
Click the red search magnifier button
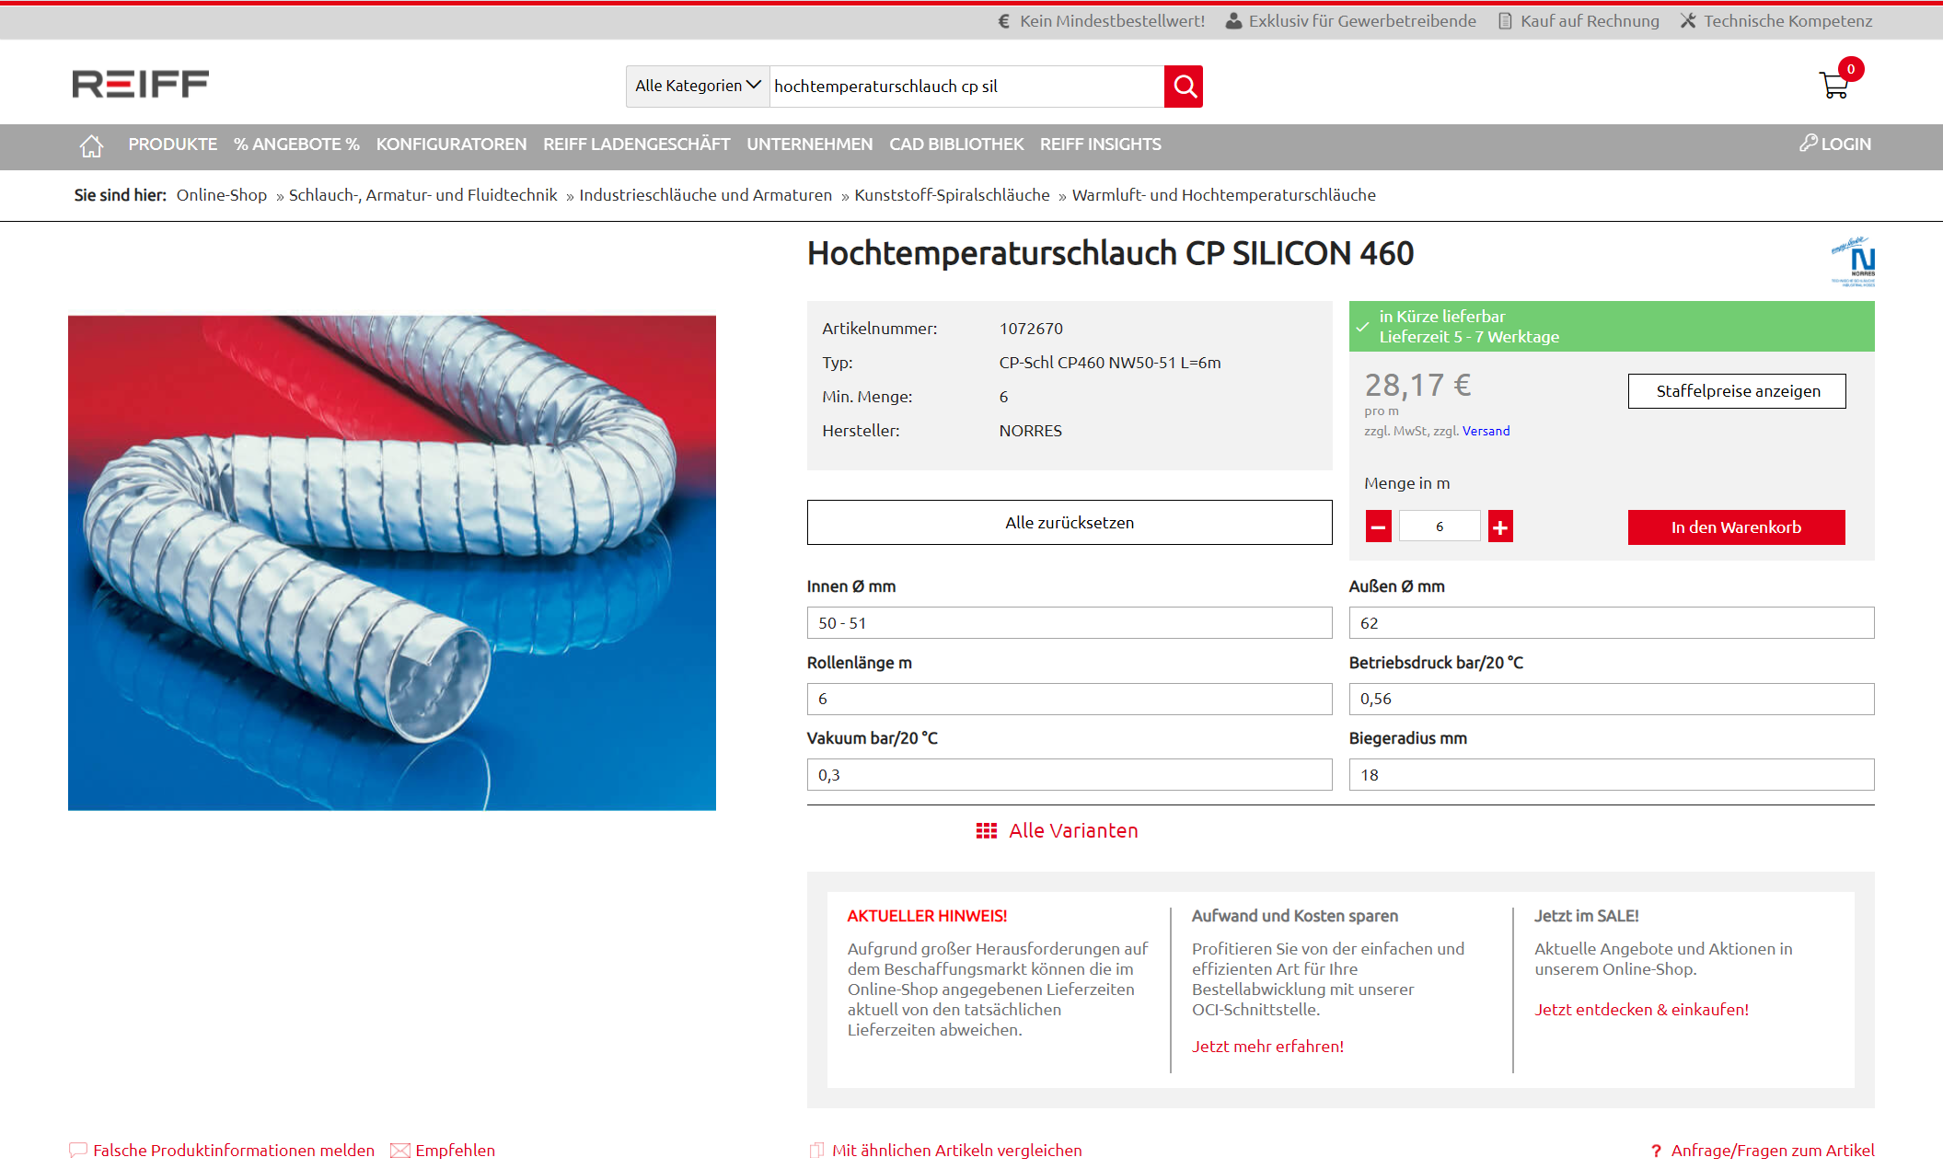(1184, 87)
